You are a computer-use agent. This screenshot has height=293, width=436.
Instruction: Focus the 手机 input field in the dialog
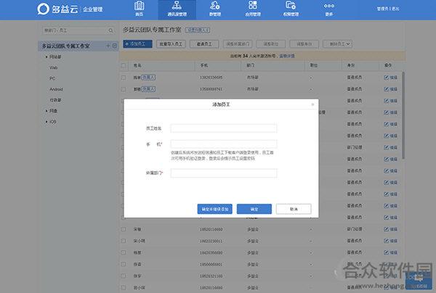[224, 144]
